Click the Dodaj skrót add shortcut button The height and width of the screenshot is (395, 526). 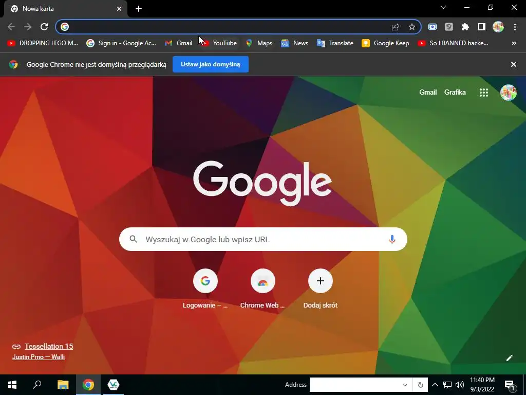point(321,289)
